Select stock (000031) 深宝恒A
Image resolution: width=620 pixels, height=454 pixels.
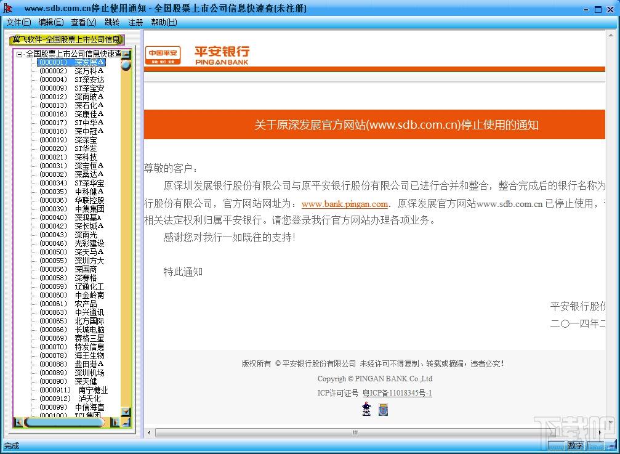coord(71,166)
